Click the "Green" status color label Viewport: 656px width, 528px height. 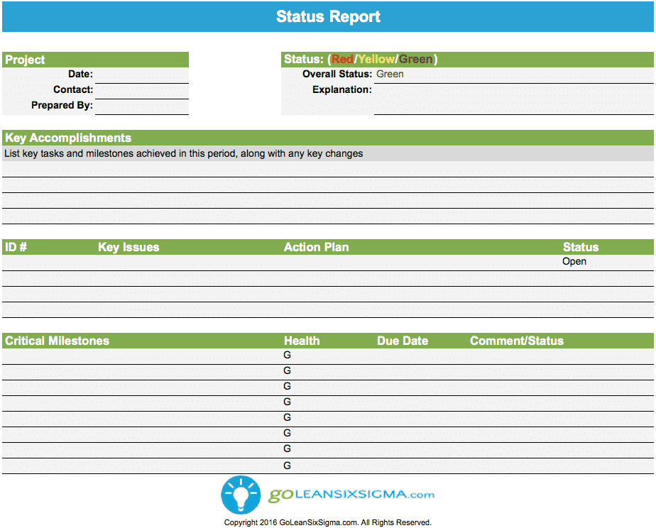click(x=416, y=59)
